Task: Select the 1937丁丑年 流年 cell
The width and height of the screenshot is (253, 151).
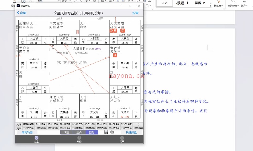Action: [x=126, y=128]
